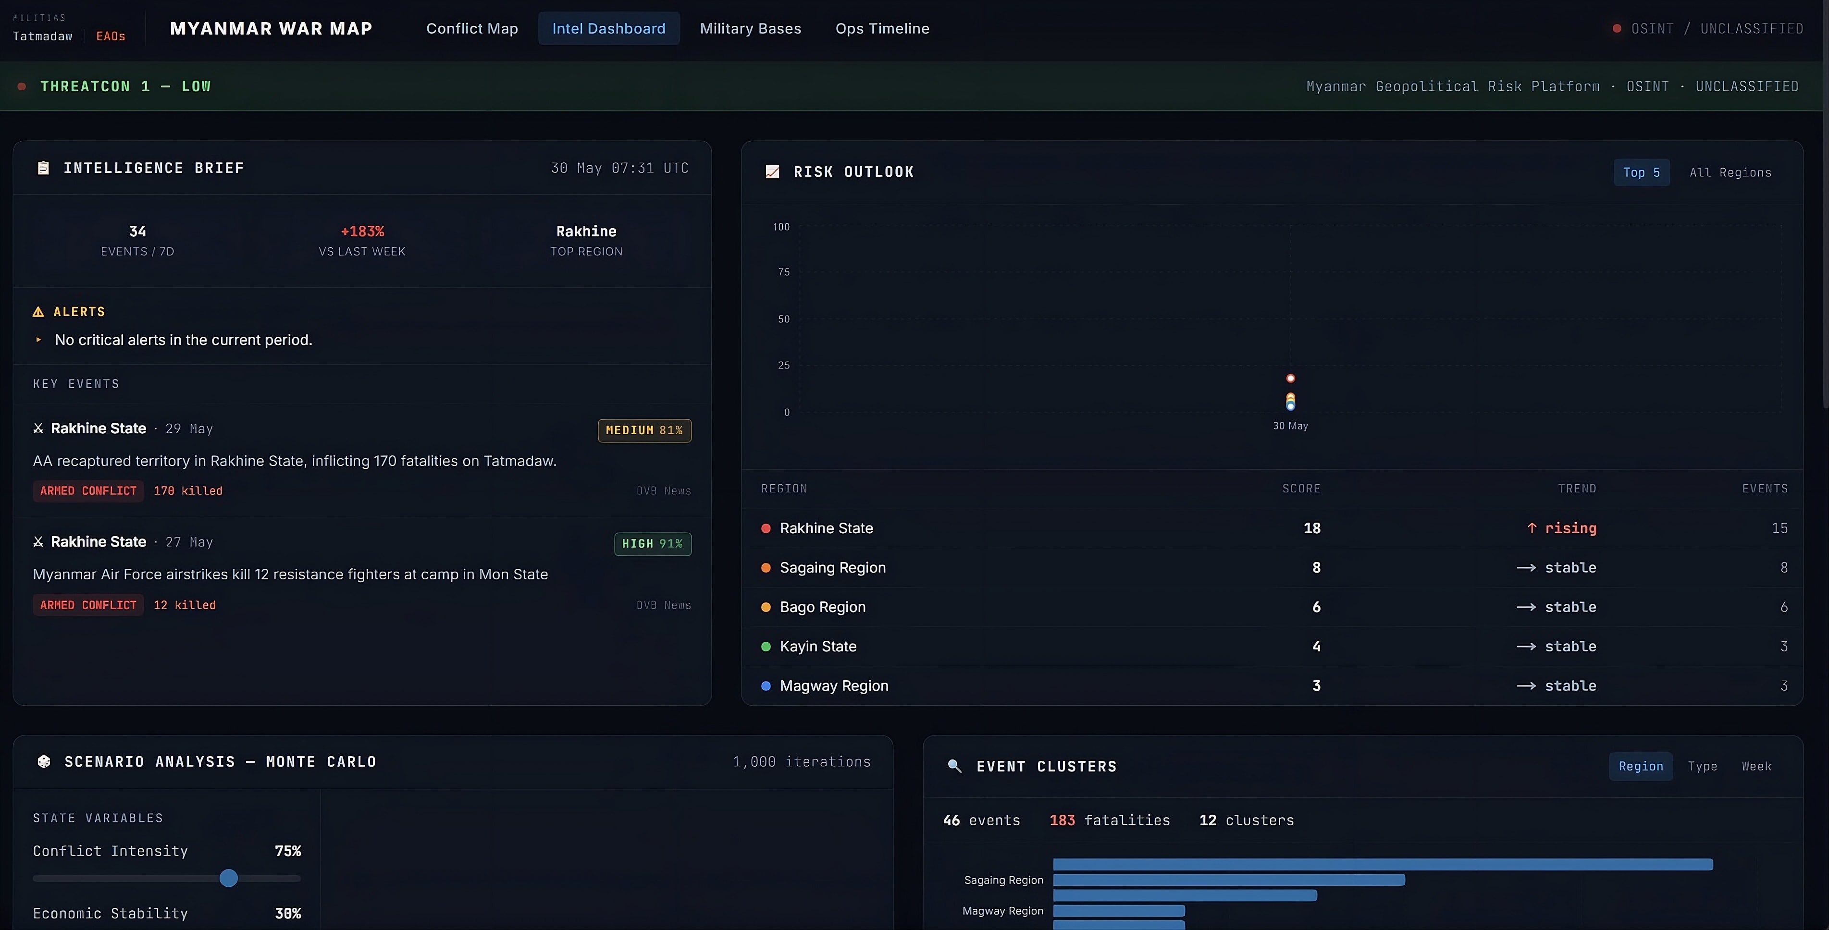Click the HIGH 91% confidence badge
Viewport: 1829px width, 930px height.
pos(652,544)
